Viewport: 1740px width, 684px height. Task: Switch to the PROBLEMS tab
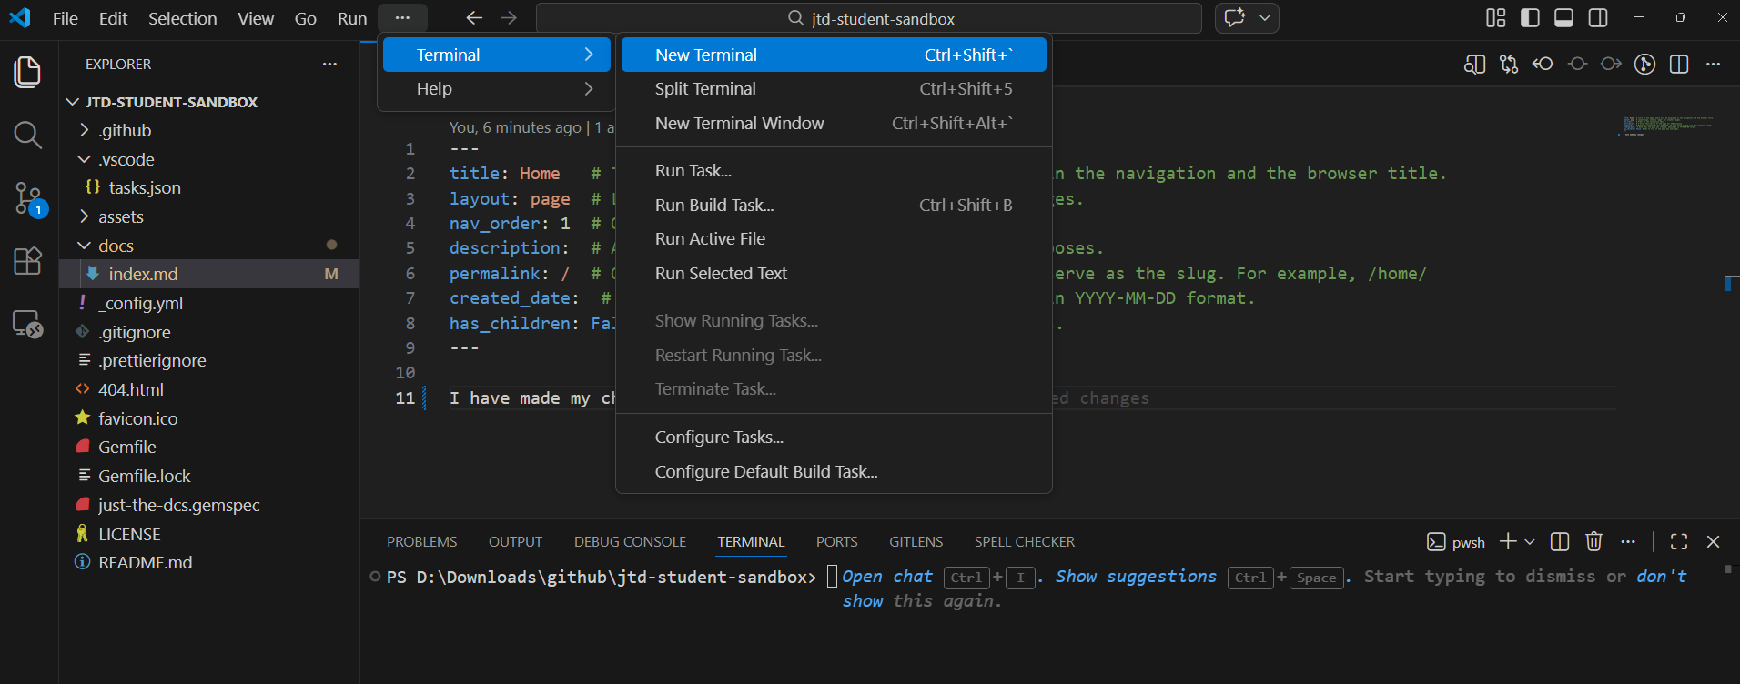click(x=421, y=542)
